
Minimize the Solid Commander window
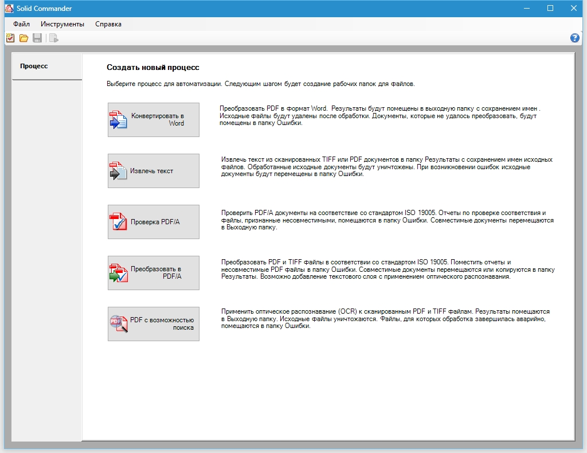click(525, 8)
